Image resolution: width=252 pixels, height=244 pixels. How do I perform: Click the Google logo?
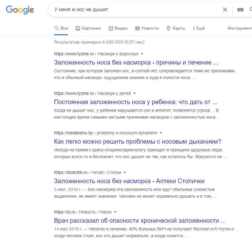19,10
